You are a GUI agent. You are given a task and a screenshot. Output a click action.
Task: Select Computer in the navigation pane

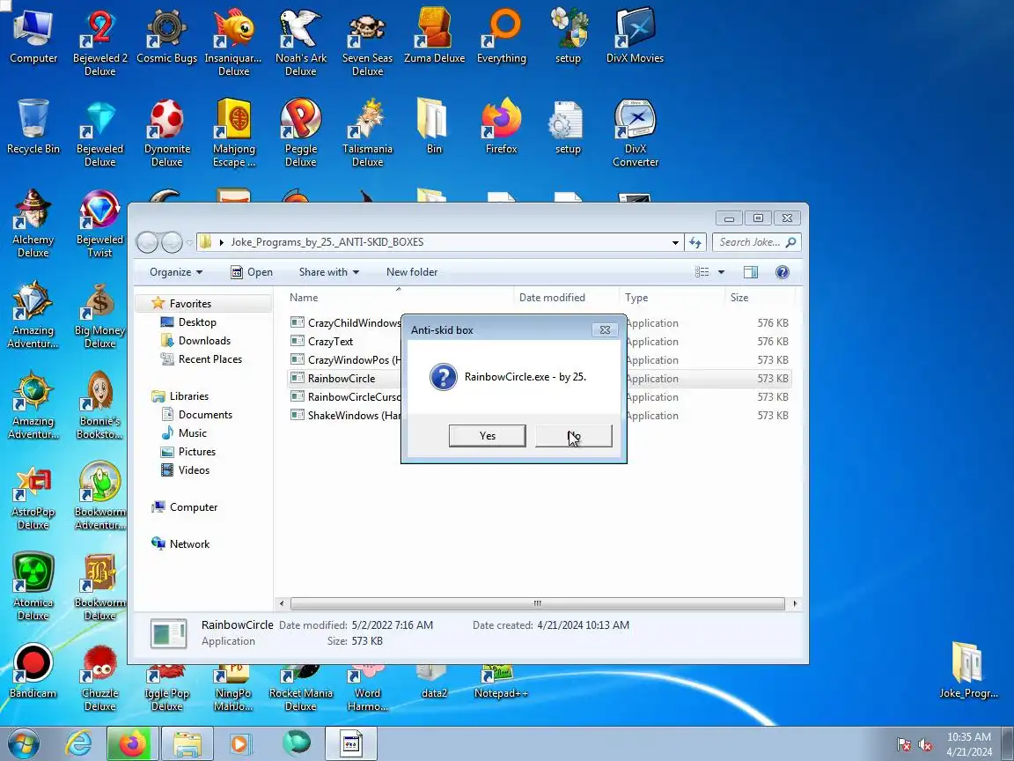193,507
